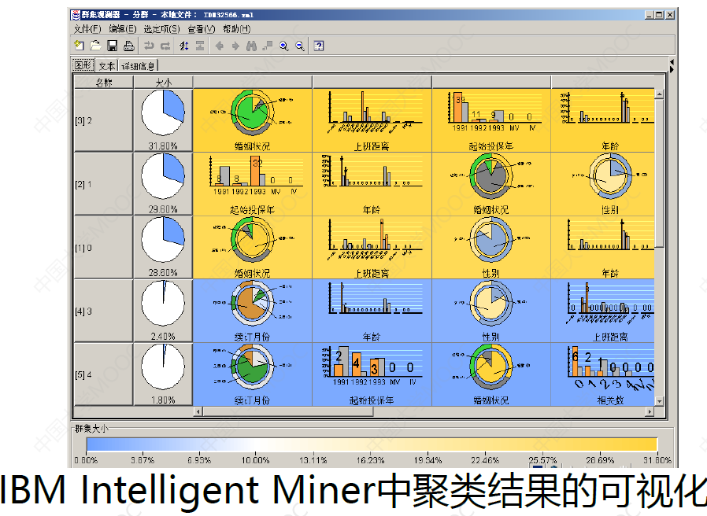Image resolution: width=707 pixels, height=516 pixels.
Task: Click the small squares icon after binoculars
Action: tap(268, 46)
